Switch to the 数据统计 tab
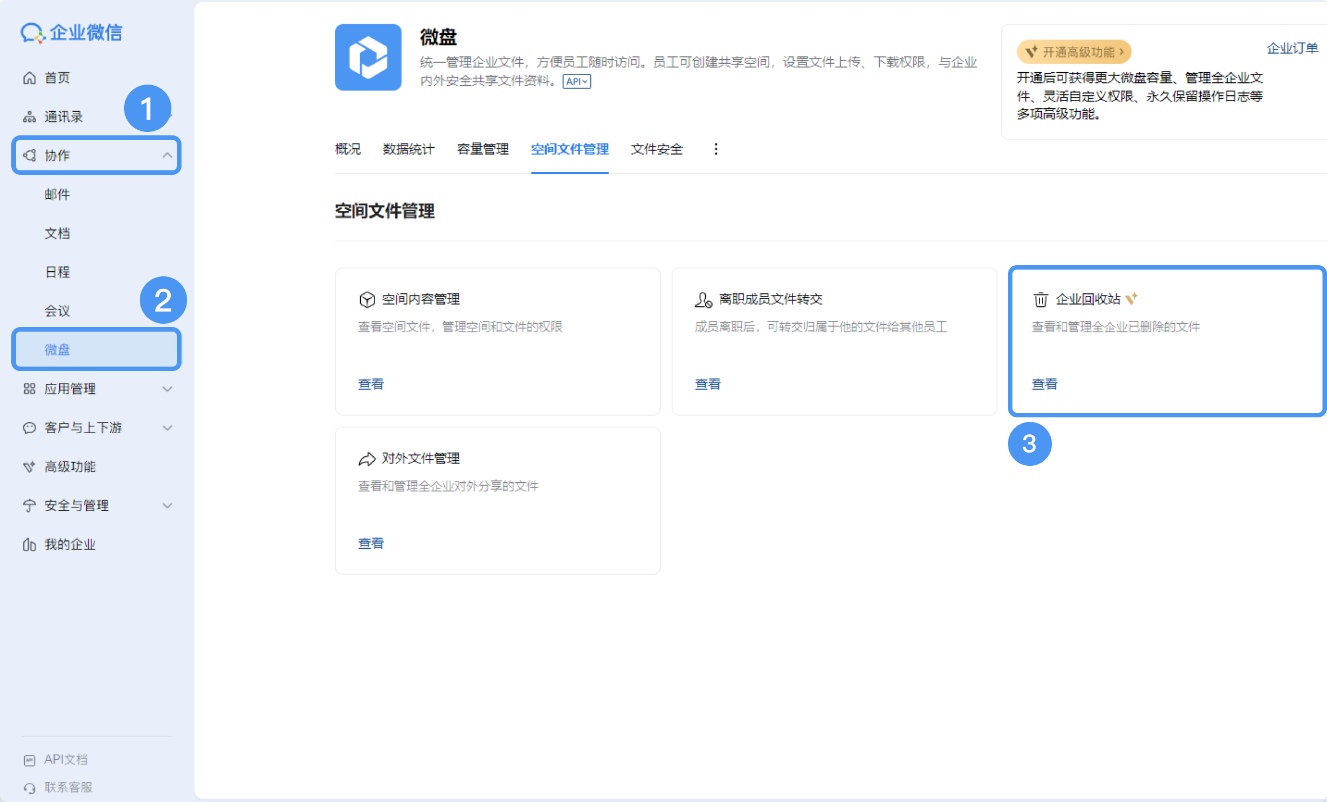Image resolution: width=1327 pixels, height=802 pixels. tap(409, 149)
